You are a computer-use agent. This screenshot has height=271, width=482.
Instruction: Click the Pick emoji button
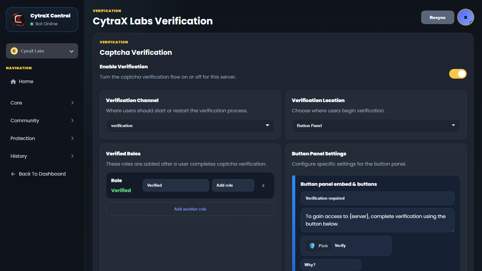tap(318, 246)
